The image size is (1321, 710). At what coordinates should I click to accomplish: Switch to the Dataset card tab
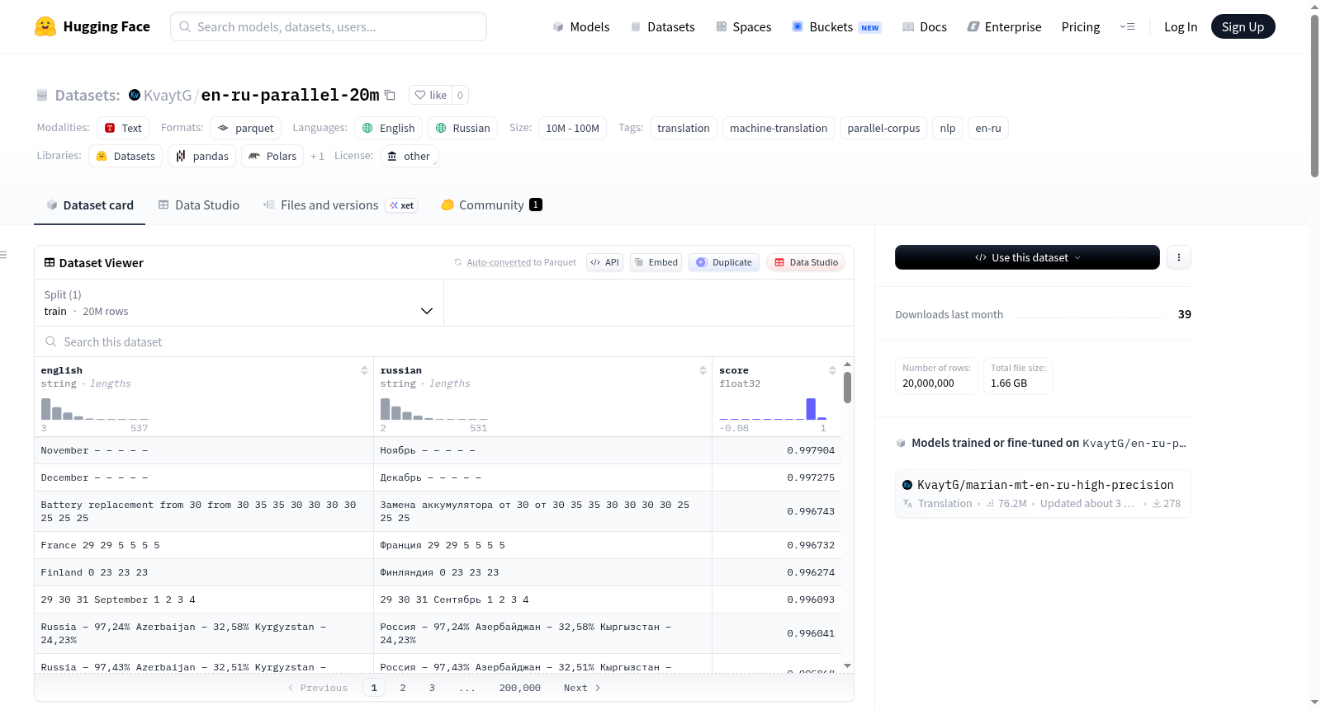[90, 205]
